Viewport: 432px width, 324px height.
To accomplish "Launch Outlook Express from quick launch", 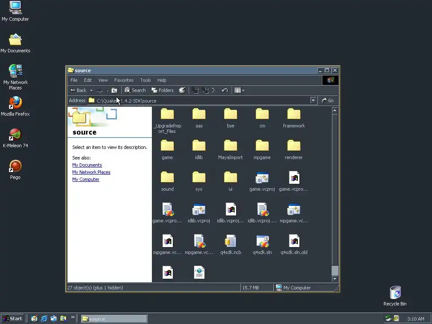I will (x=54, y=319).
